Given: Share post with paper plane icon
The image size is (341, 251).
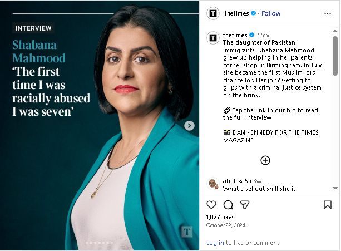Looking at the screenshot, I should click(x=245, y=205).
